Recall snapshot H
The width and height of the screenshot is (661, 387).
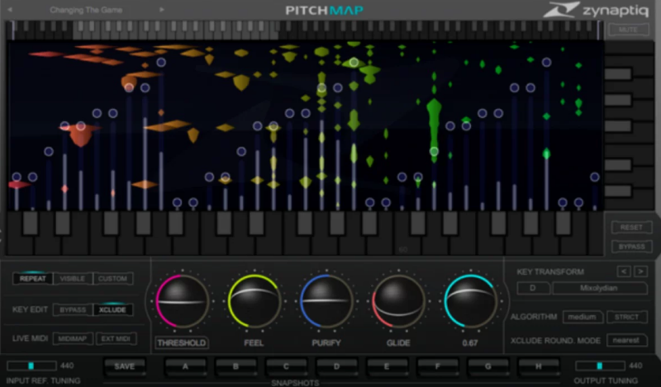(x=539, y=366)
